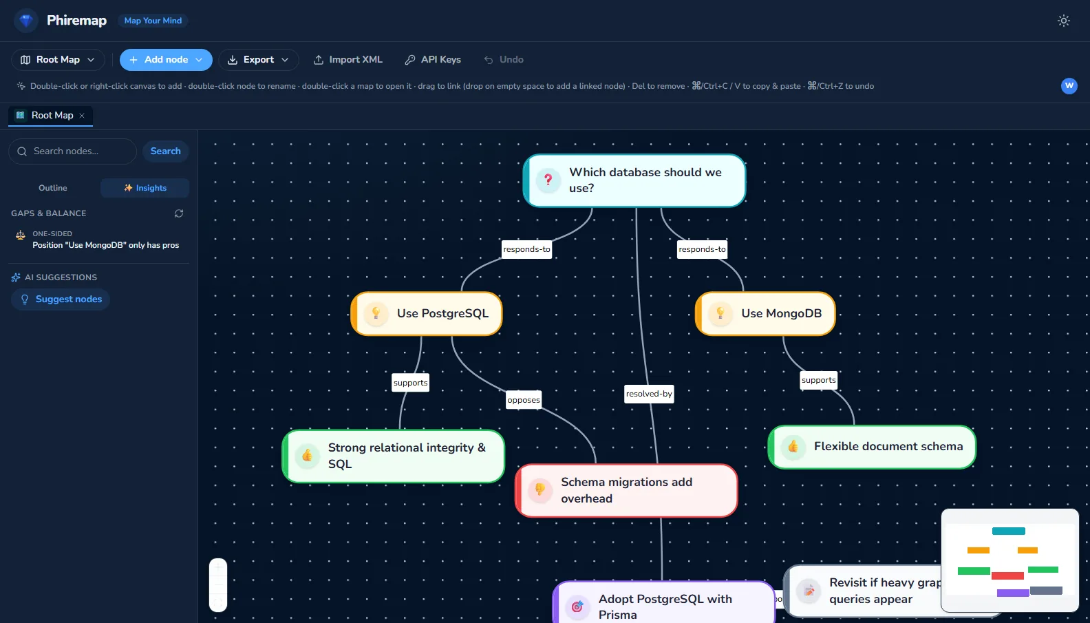Open the Export dropdown menu
The image size is (1090, 623).
258,60
